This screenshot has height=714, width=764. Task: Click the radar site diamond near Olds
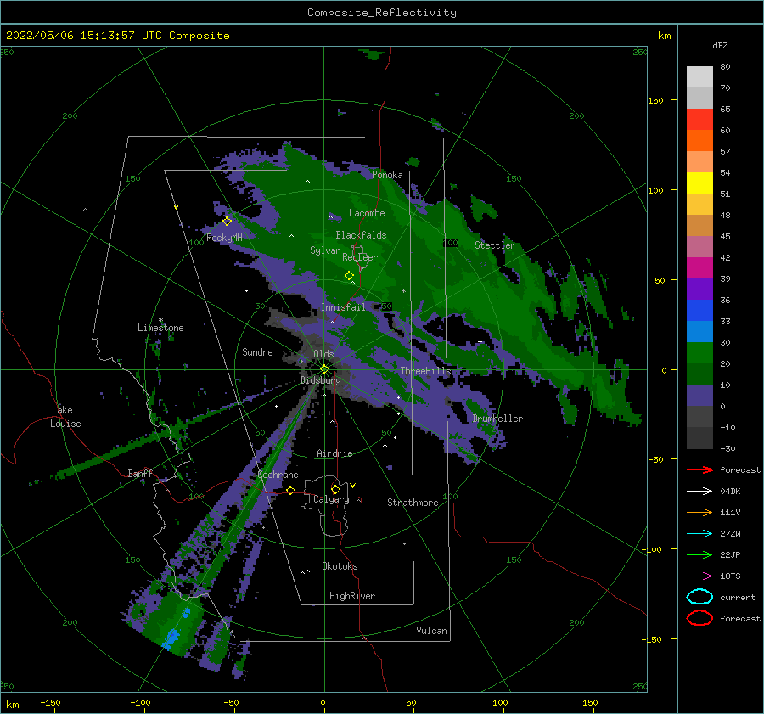(324, 369)
